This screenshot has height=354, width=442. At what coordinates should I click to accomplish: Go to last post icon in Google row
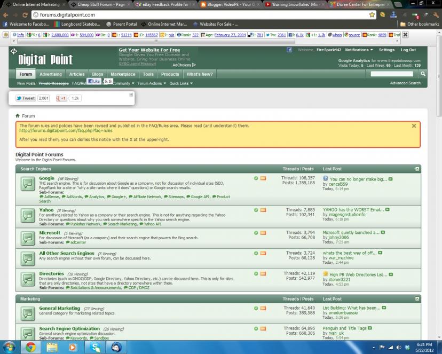click(x=390, y=179)
